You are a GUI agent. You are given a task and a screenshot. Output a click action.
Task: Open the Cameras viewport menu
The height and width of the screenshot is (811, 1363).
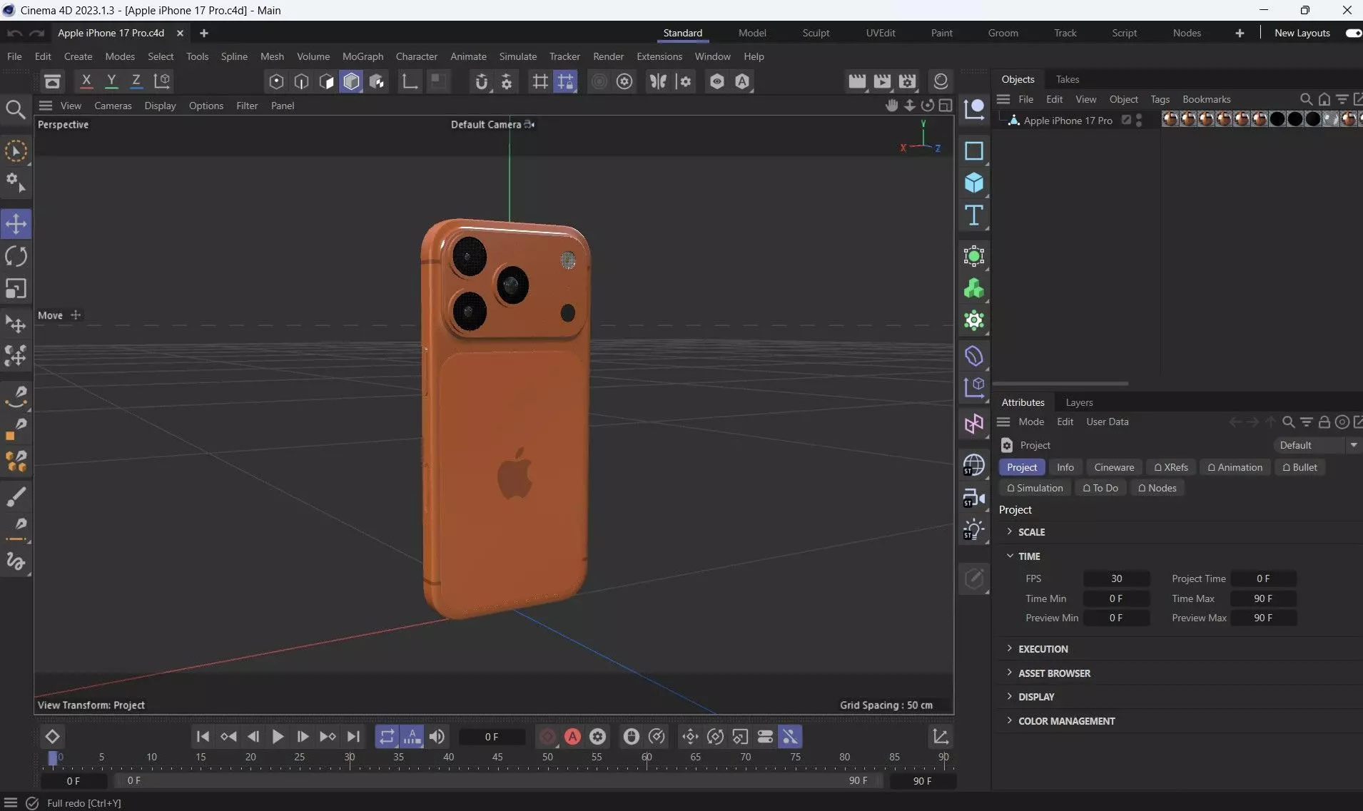[x=113, y=106]
